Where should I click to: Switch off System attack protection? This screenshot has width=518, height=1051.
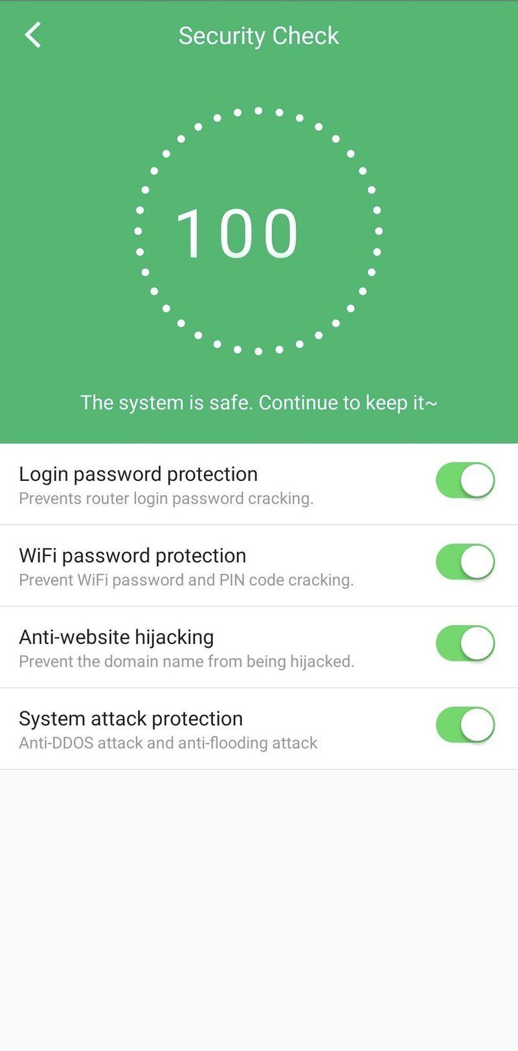[466, 725]
